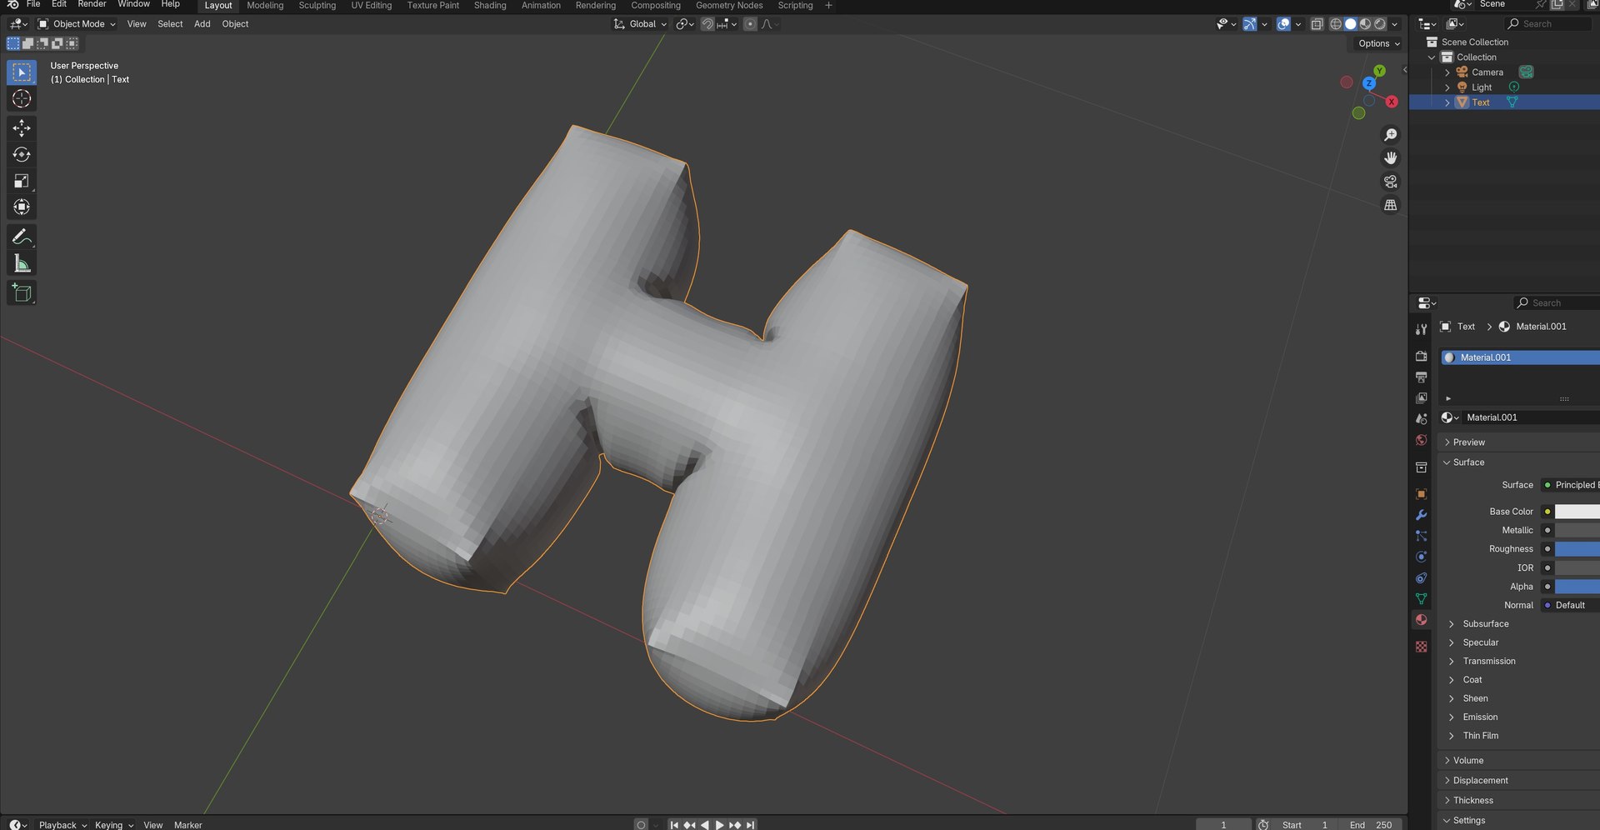Select the Measure tool
This screenshot has height=830, width=1600.
pos(22,264)
